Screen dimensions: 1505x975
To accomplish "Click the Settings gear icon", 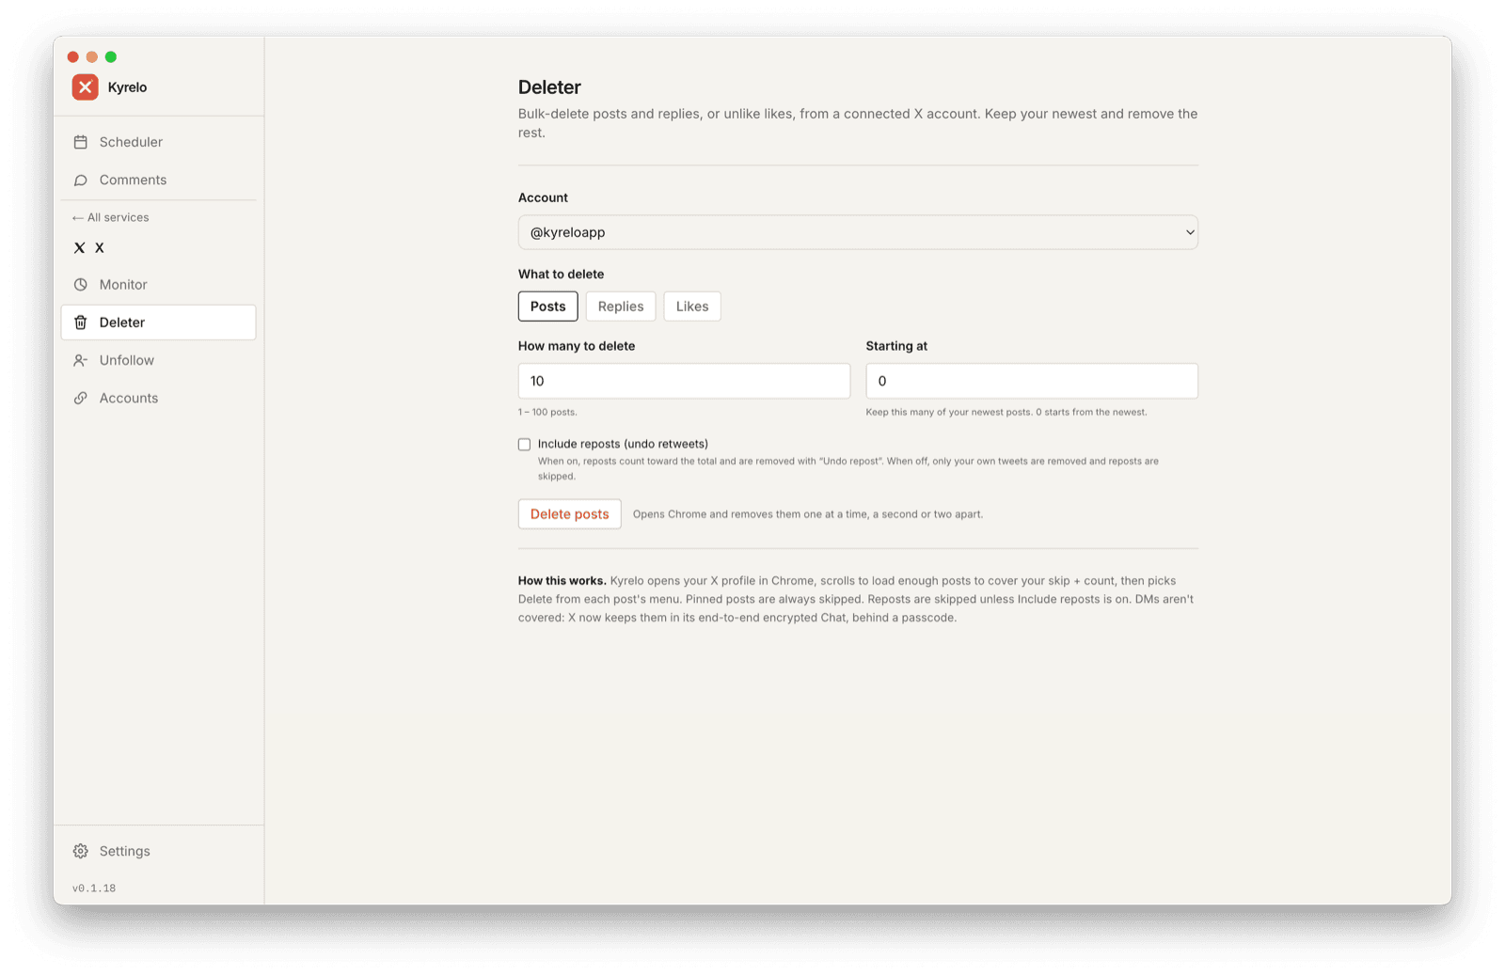I will (81, 851).
